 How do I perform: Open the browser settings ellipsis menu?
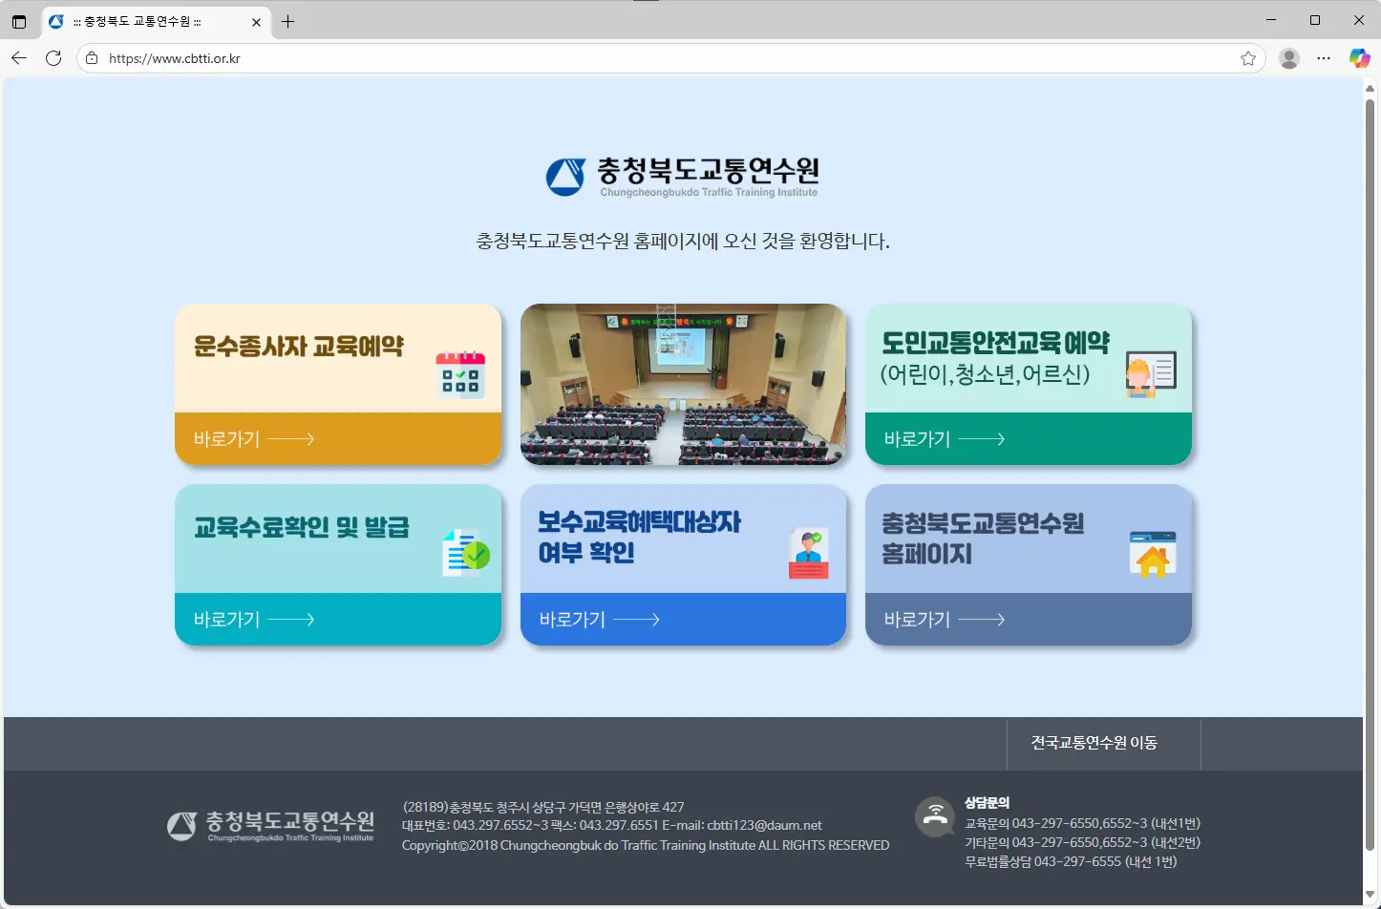pyautogui.click(x=1324, y=58)
